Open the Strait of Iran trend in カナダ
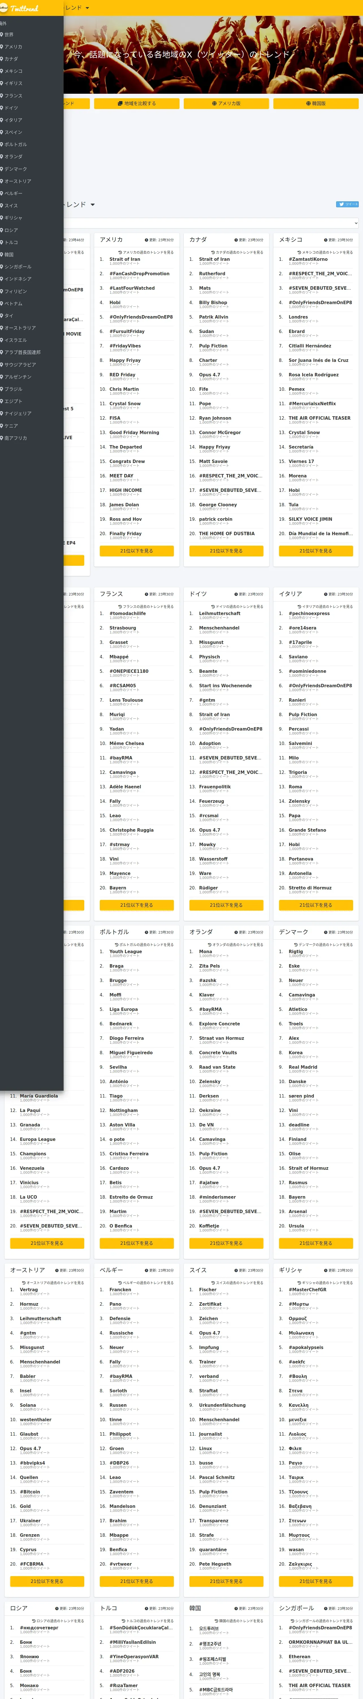This screenshot has width=363, height=1699. [215, 259]
